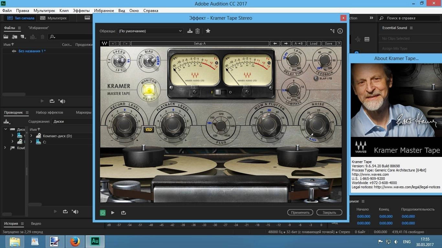The width and height of the screenshot is (442, 248).
Task: Switch to the Видео tab
Action: (x=36, y=223)
